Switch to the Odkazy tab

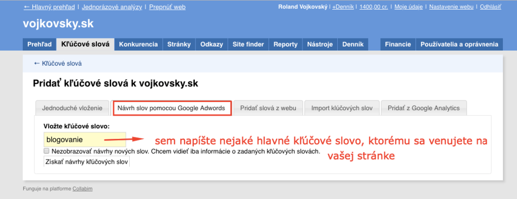212,44
